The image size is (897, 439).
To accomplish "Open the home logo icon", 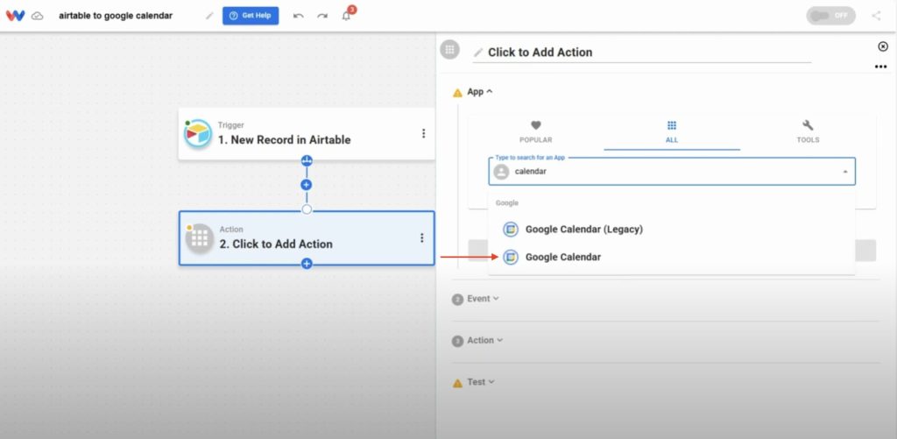I will pyautogui.click(x=16, y=16).
